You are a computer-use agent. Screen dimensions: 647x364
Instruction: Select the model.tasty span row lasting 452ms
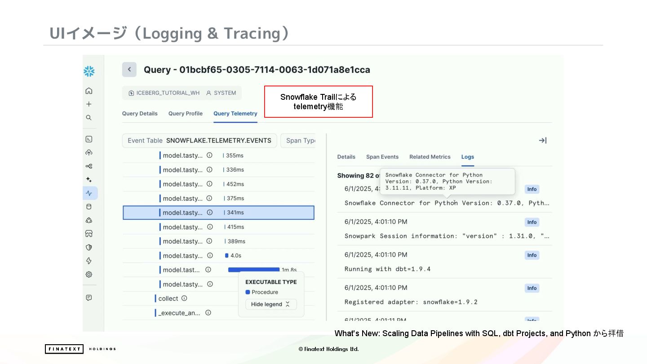[218, 184]
